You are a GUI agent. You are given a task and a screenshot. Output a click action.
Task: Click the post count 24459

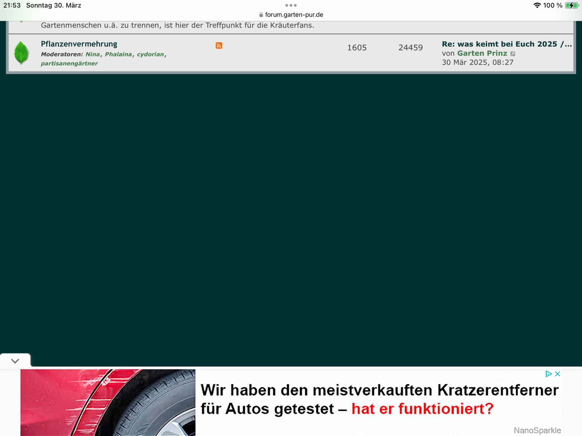pyautogui.click(x=411, y=48)
